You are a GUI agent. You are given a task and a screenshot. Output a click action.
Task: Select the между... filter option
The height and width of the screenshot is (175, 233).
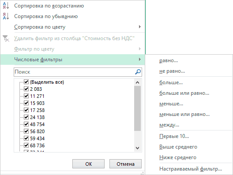click(x=169, y=125)
